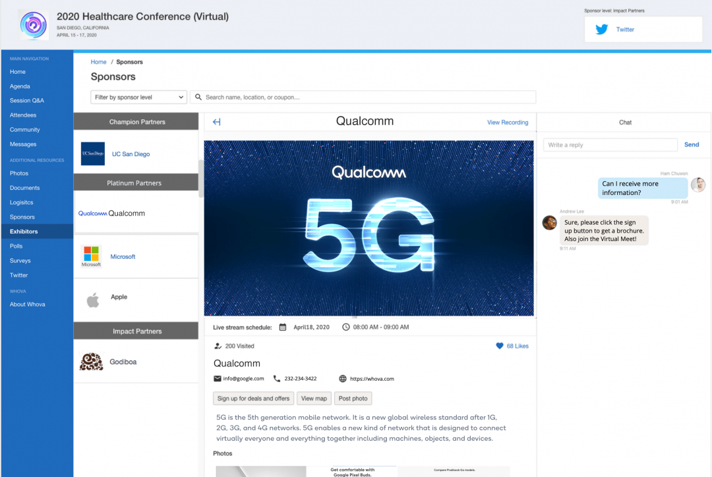Send the chat reply
Viewport: 712px width, 477px height.
(x=691, y=145)
